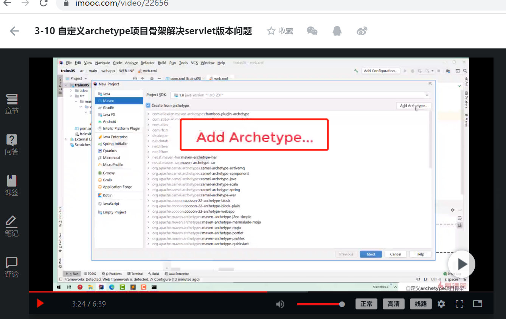Share the lesson via the WeChat icon
This screenshot has height=319, width=506.
312,31
